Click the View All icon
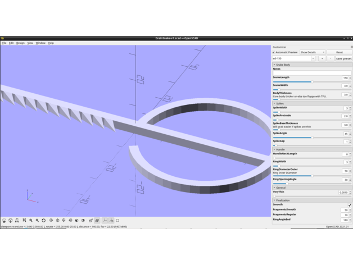 coord(24,221)
